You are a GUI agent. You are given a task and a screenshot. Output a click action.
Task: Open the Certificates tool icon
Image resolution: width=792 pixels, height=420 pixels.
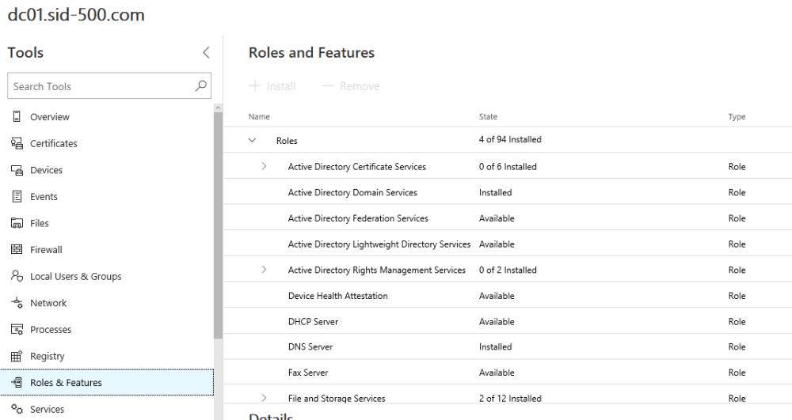click(16, 144)
